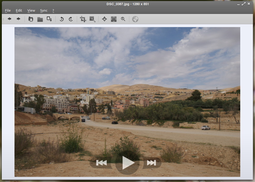This screenshot has width=255, height=182.
Task: Open the resize image tool
Action: tap(92, 19)
